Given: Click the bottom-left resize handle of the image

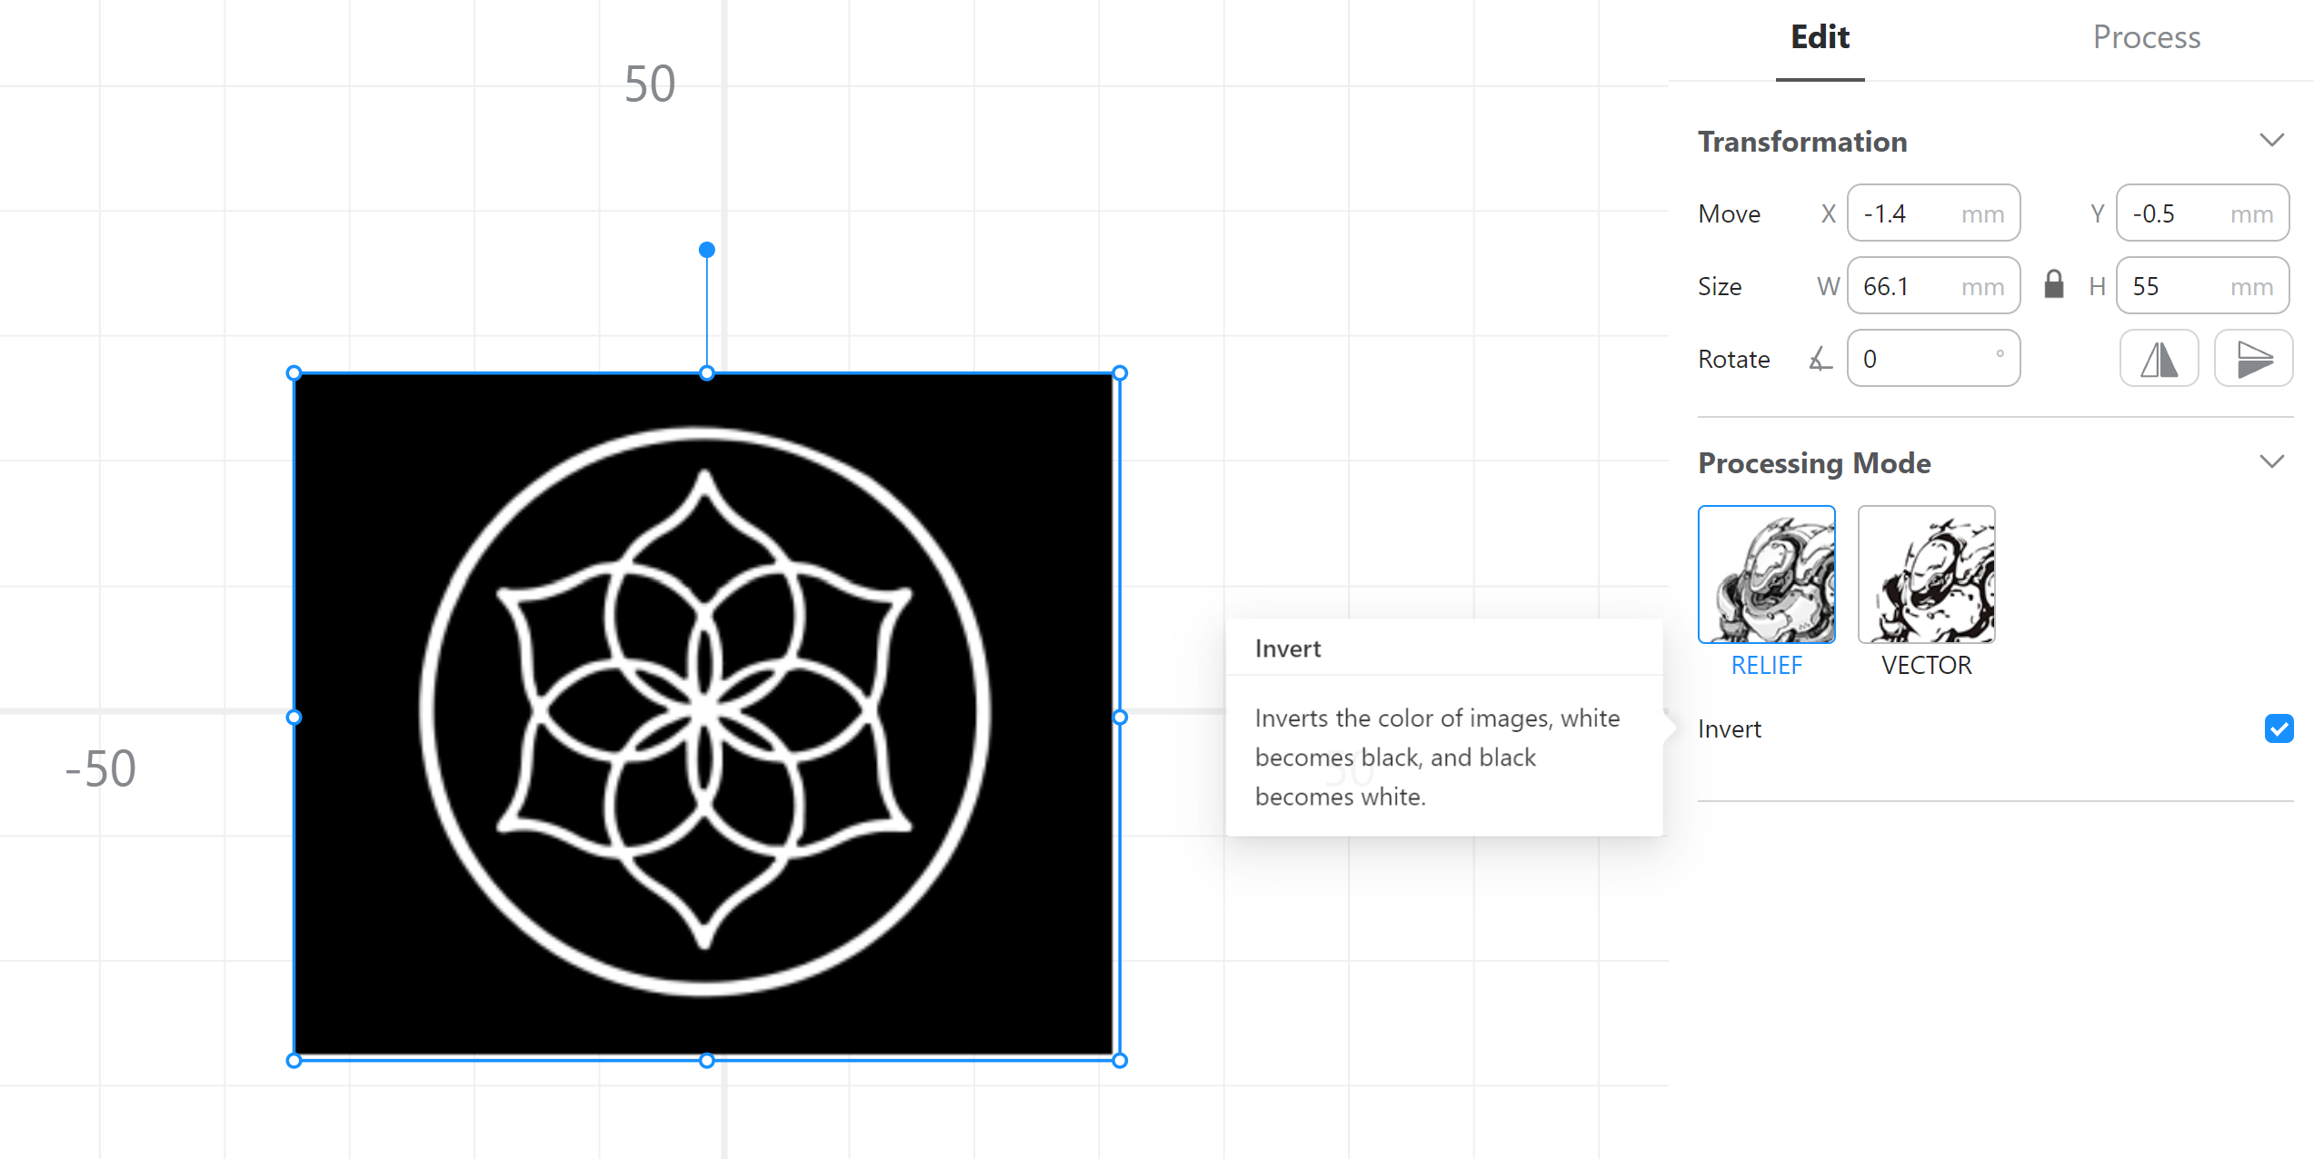Looking at the screenshot, I should (x=294, y=1060).
